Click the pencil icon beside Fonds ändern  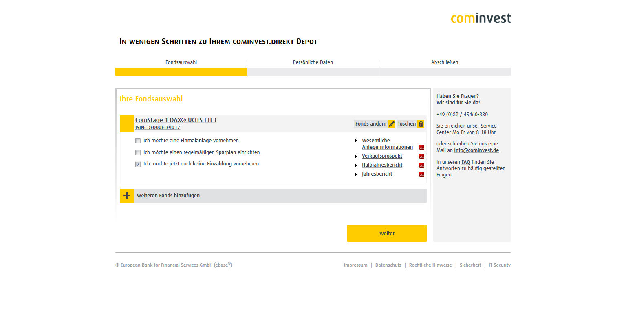click(x=391, y=124)
